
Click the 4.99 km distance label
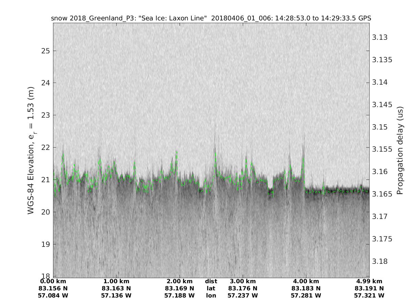point(369,281)
